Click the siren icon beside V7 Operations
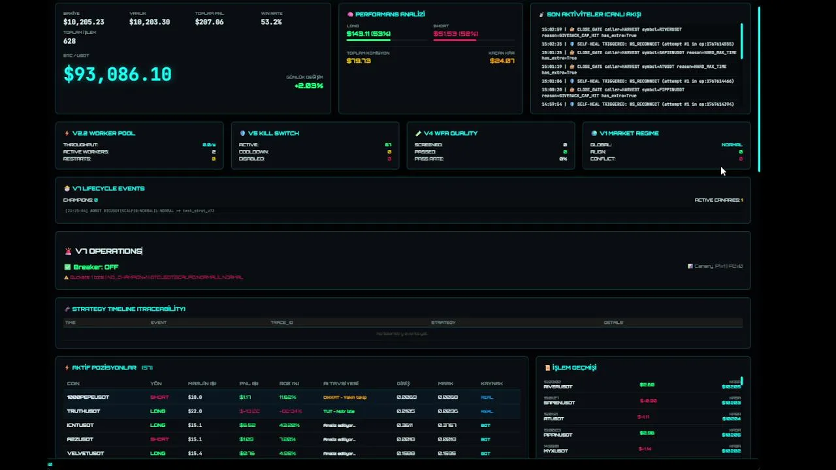The height and width of the screenshot is (470, 836). click(x=68, y=251)
